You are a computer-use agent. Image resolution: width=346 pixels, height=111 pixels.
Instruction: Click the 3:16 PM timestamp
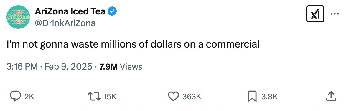(22, 66)
